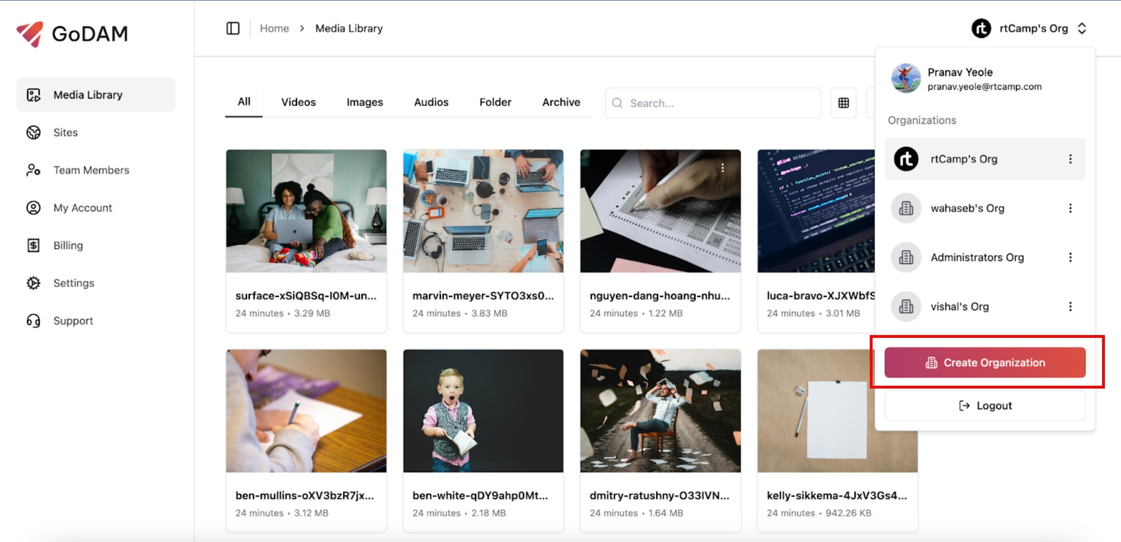Switch to the Archive tab

[561, 102]
